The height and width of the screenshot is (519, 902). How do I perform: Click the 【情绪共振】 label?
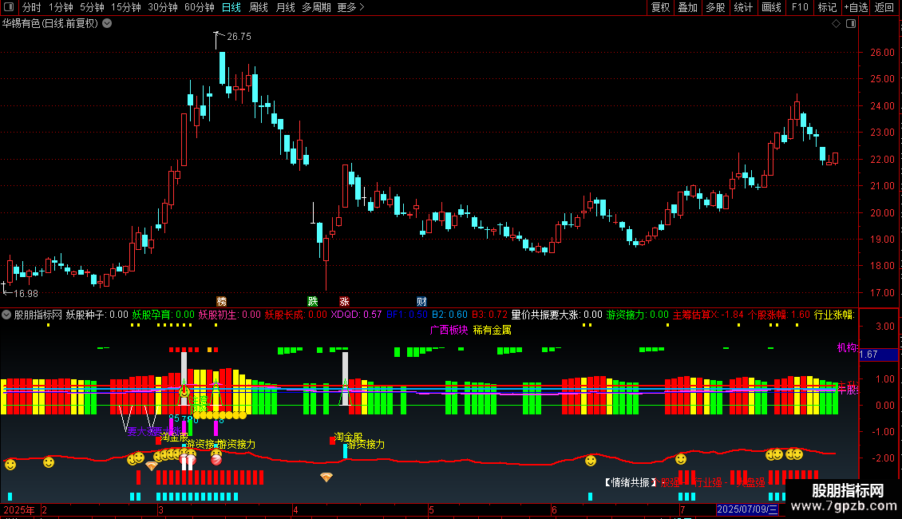click(x=631, y=482)
